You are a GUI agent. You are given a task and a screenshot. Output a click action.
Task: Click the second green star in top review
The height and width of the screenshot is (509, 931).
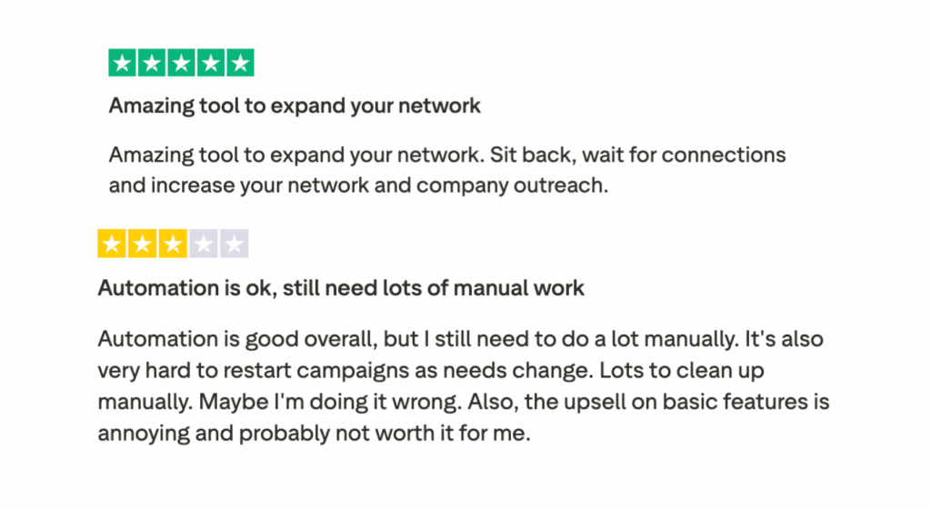tap(152, 63)
